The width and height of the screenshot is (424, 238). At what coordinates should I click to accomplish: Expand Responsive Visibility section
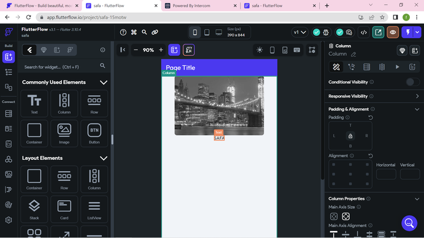(417, 96)
